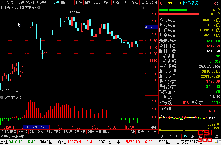
Task: Toggle the panel layout icon beside the diamond
Action: [142, 8]
